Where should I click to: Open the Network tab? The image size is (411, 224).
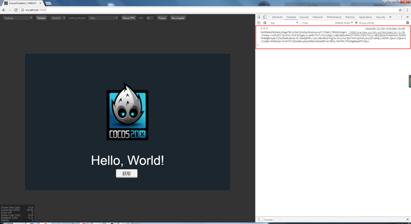point(317,17)
